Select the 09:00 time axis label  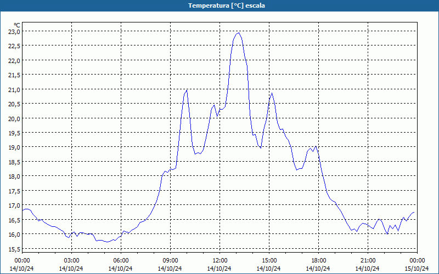tap(170, 261)
